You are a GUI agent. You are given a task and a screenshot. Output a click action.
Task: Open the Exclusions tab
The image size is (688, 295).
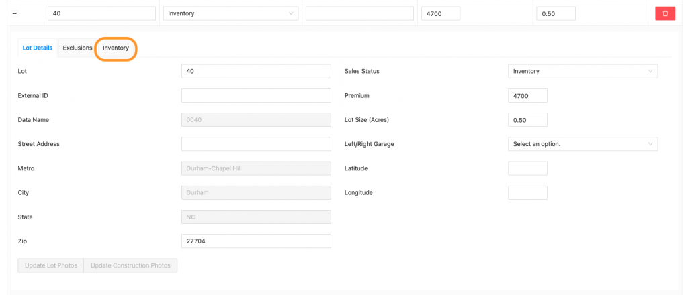pos(77,48)
